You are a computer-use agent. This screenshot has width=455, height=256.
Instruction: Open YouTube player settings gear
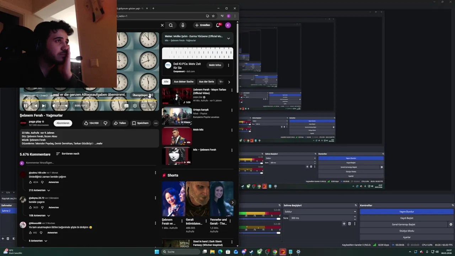(x=135, y=106)
